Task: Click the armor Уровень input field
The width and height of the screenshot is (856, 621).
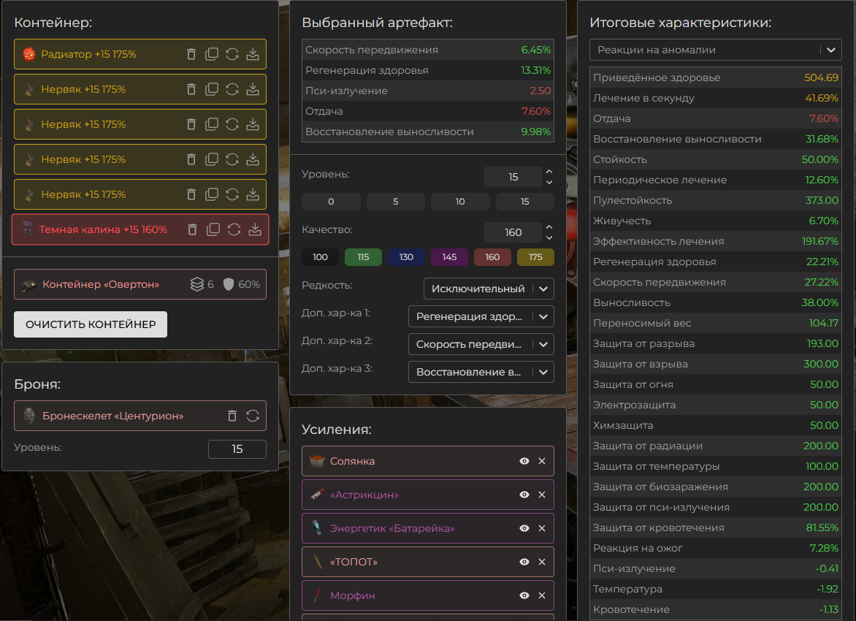Action: pos(237,449)
